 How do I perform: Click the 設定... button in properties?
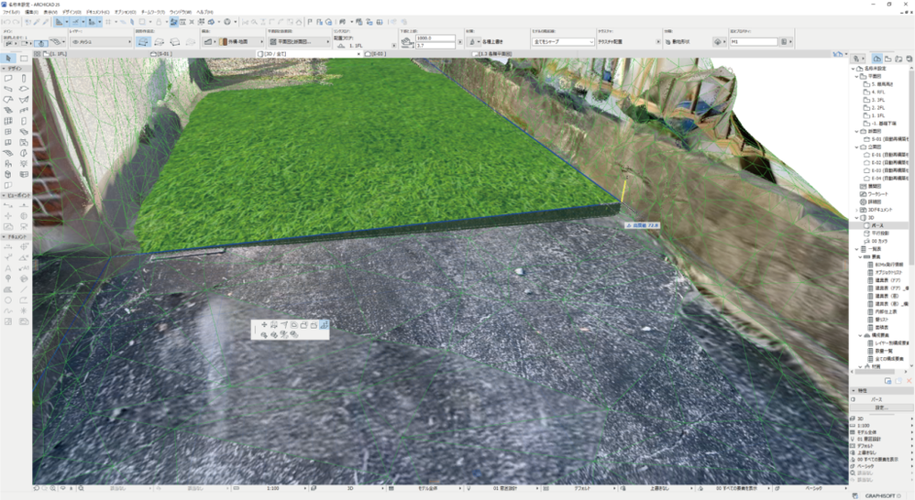(x=880, y=408)
